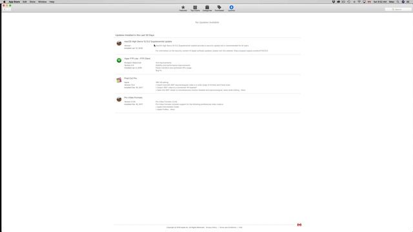Screen dimensions: 413x232
Task: Open the Apple menu
Action: click(x=4, y=2)
